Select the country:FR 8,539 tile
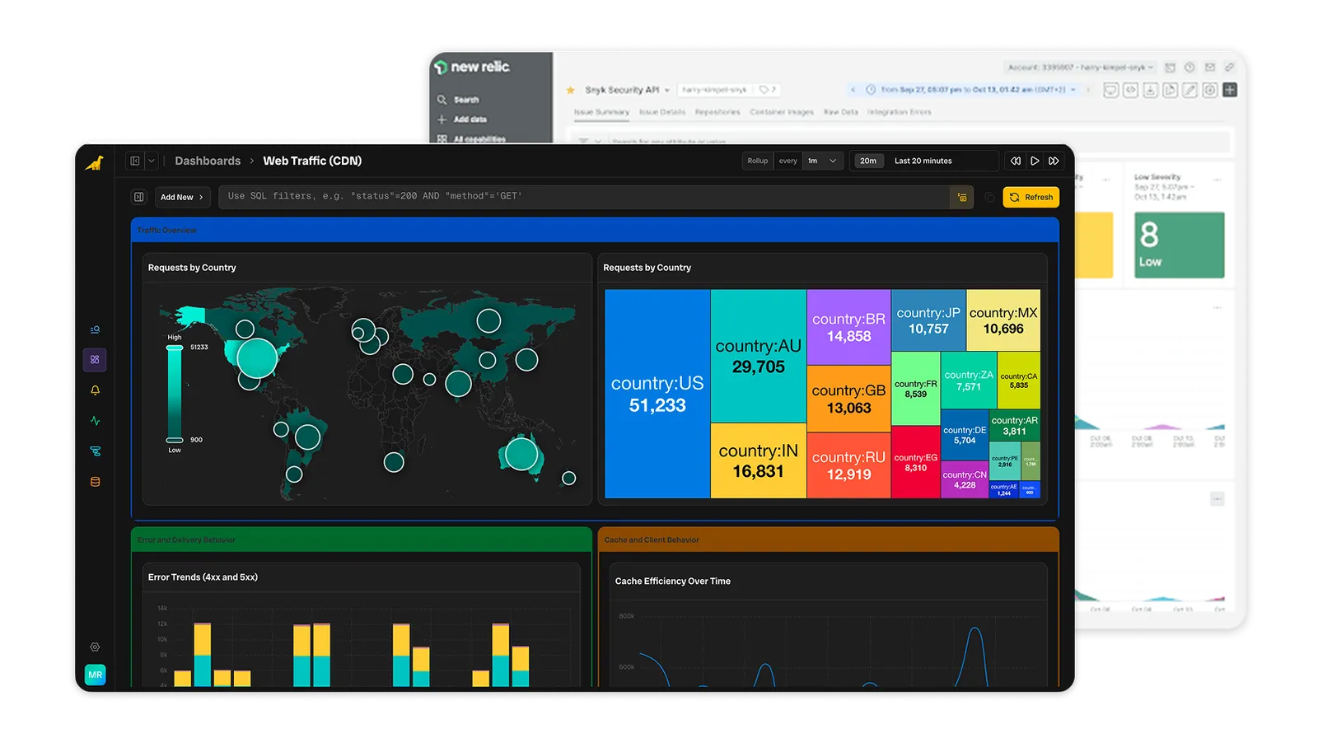This screenshot has width=1318, height=738. 916,389
